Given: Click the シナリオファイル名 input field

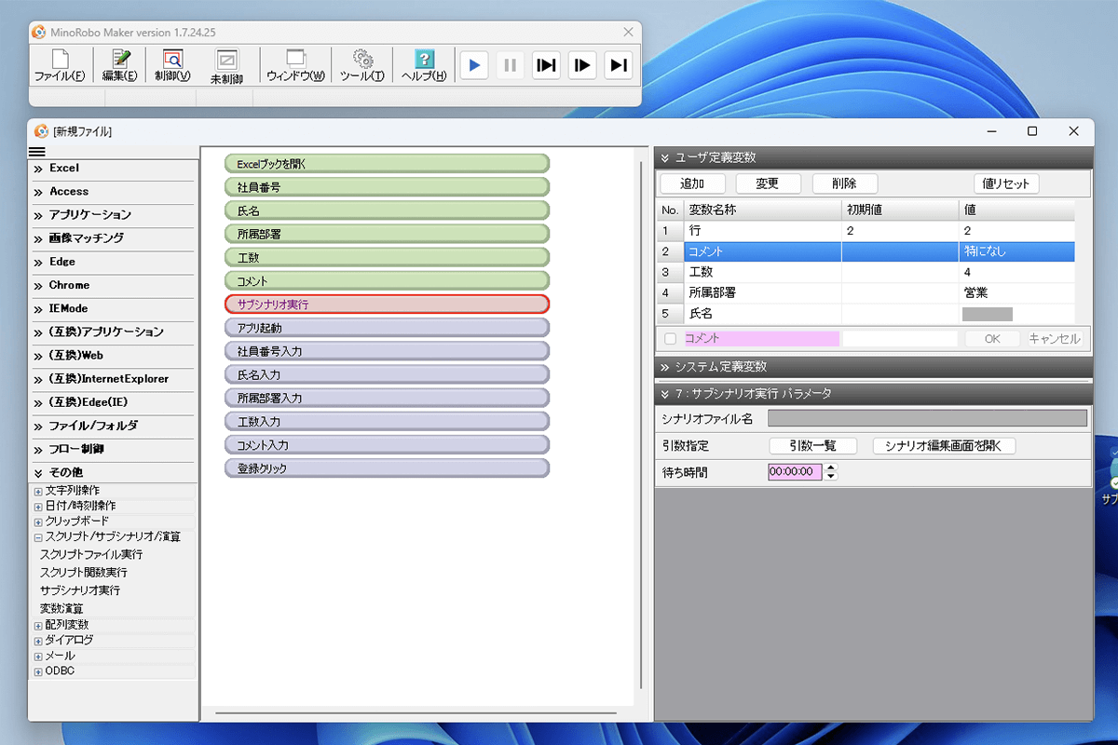Looking at the screenshot, I should [927, 419].
